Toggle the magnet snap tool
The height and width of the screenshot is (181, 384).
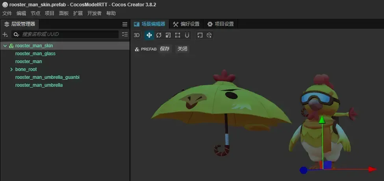pos(187,35)
